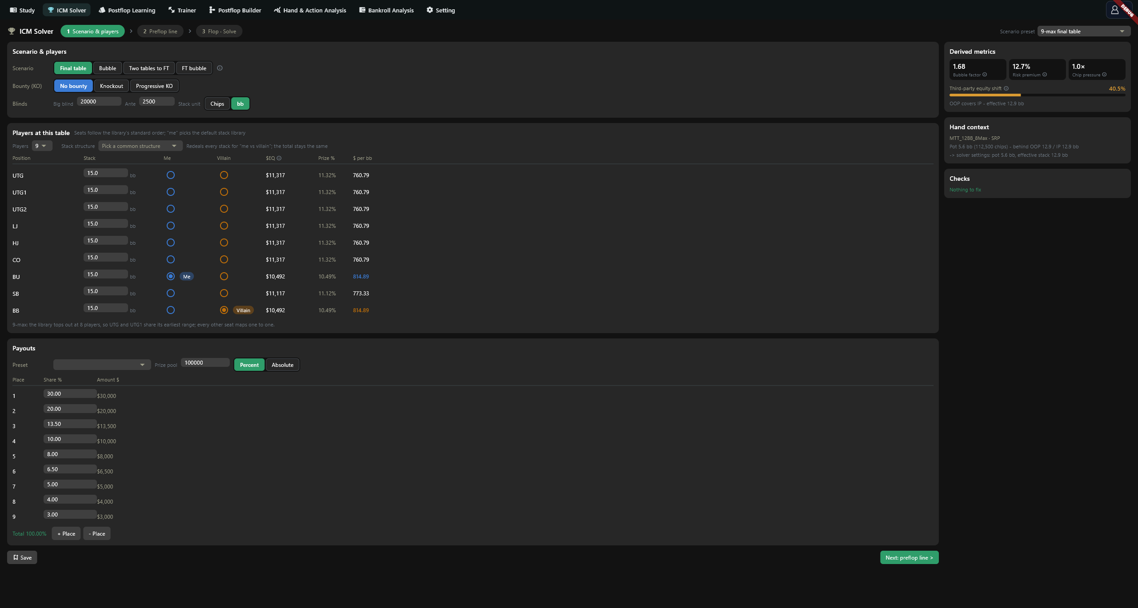The height and width of the screenshot is (608, 1138).
Task: Select SB as Me radio button
Action: (x=170, y=293)
